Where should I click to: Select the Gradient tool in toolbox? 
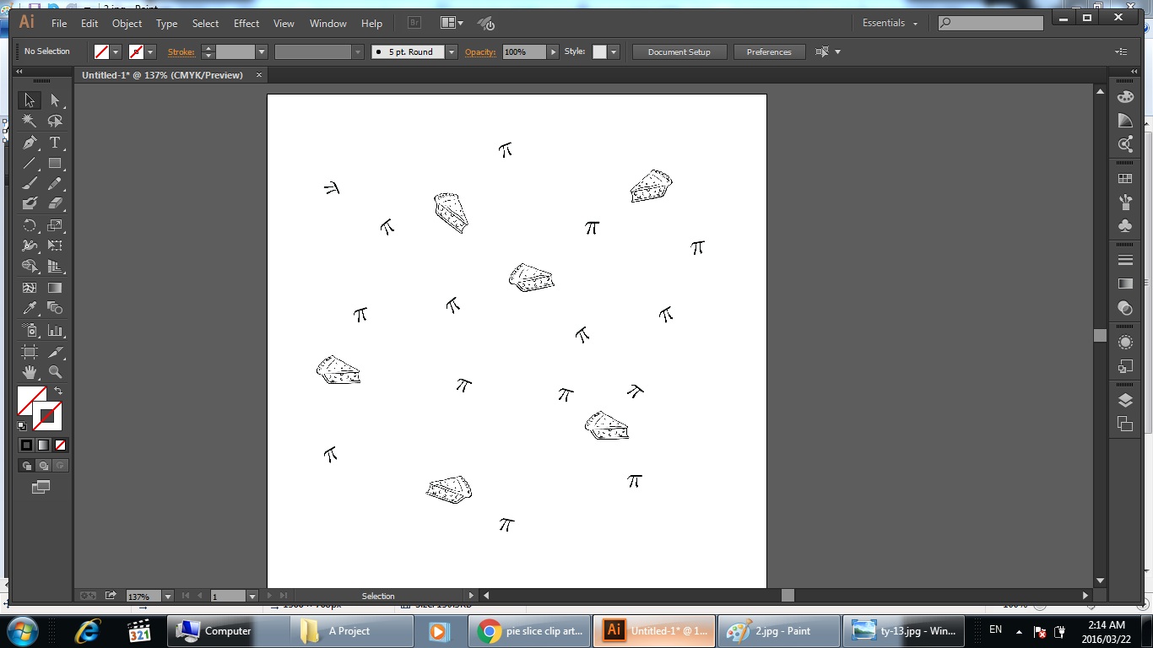tap(55, 288)
